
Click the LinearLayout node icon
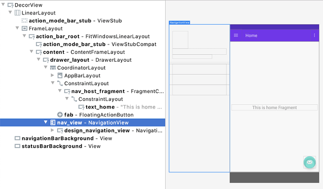tap(17, 13)
